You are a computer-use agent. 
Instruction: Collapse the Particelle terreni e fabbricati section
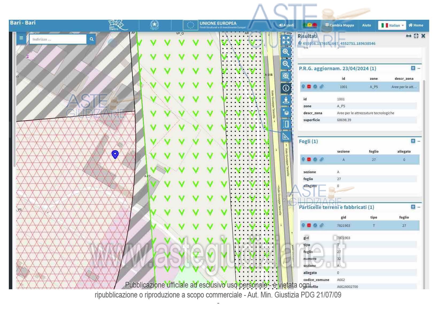[419, 207]
